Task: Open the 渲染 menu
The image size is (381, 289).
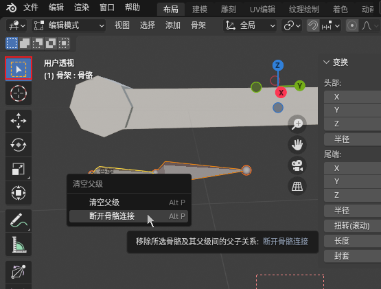Action: [x=82, y=8]
